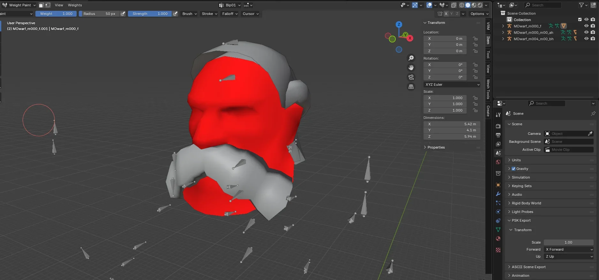Uncheck the Collection exclude checkbox
The width and height of the screenshot is (599, 280).
pos(580,19)
